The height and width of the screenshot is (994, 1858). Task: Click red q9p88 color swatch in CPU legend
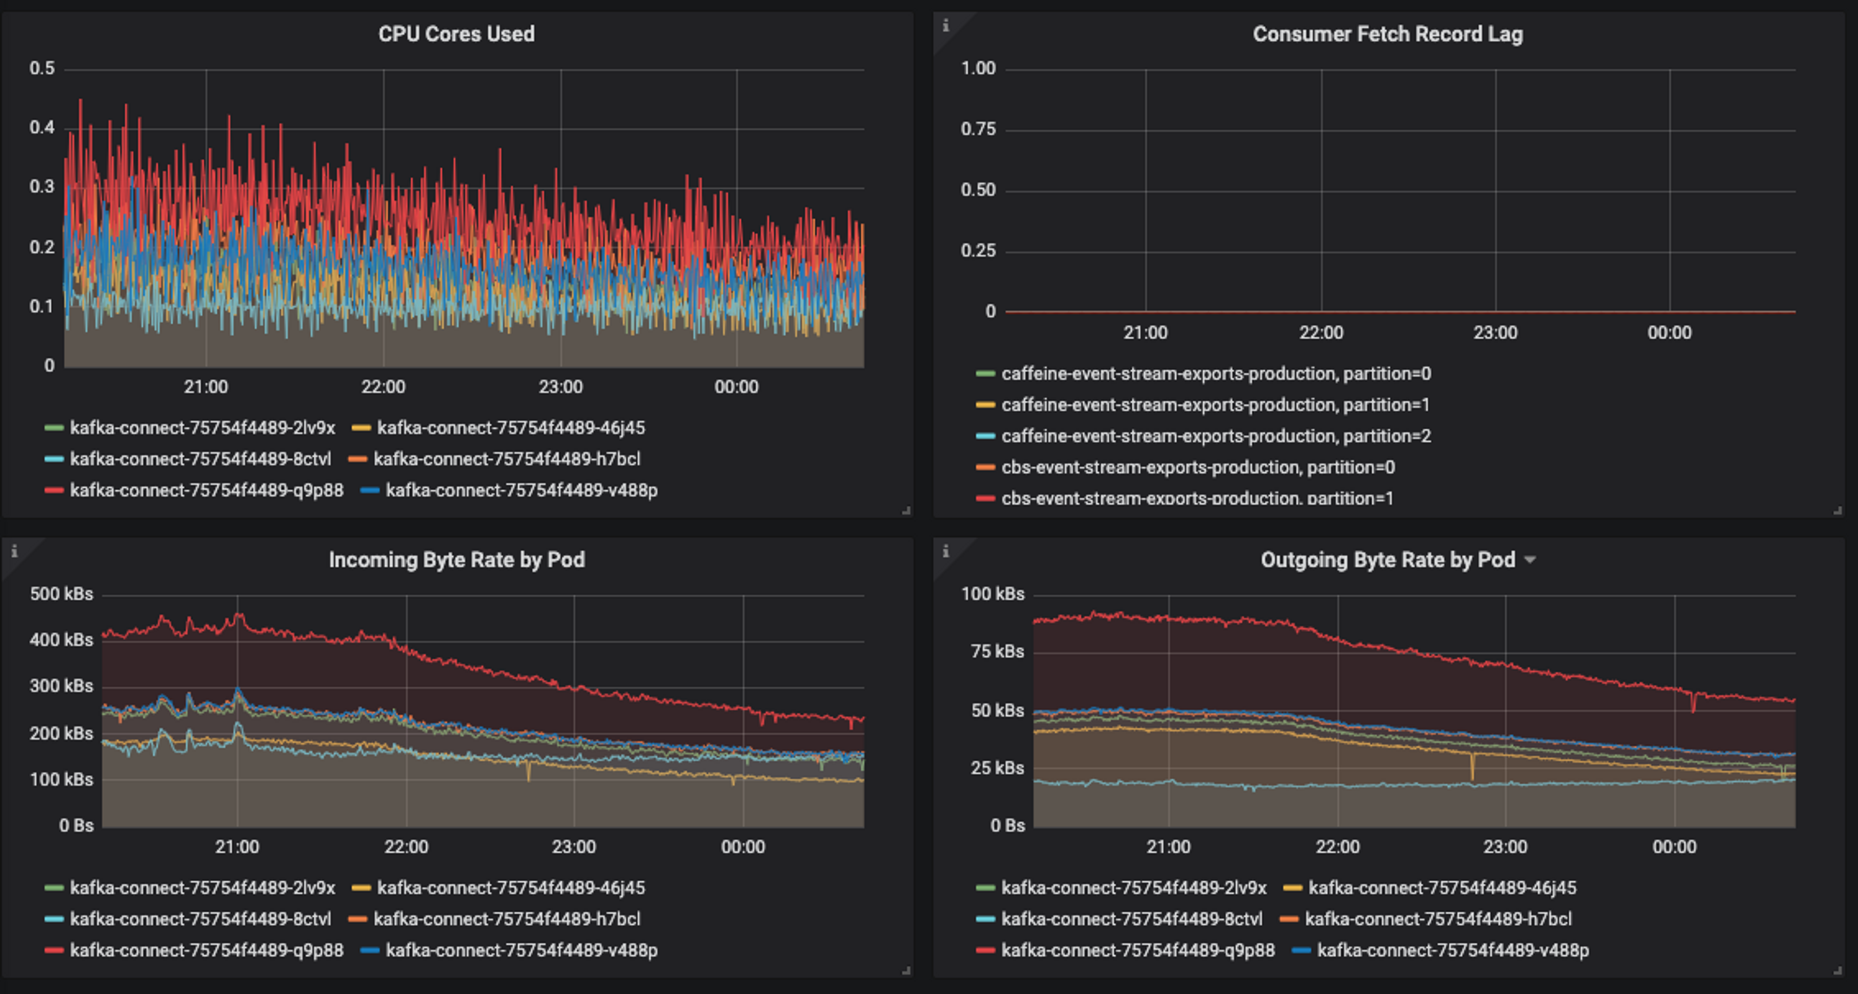pyautogui.click(x=54, y=491)
